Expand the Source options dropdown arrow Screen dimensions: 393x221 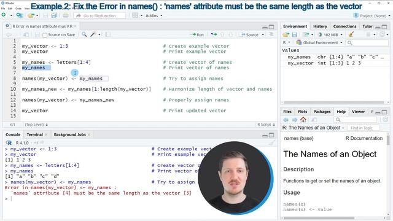pos(263,34)
